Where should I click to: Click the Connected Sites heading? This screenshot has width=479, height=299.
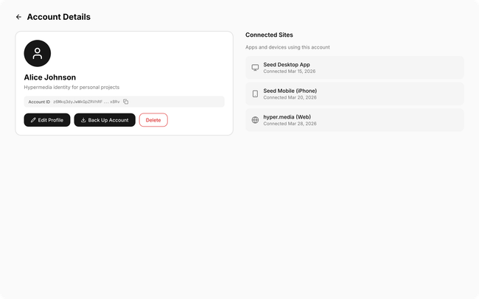click(269, 35)
